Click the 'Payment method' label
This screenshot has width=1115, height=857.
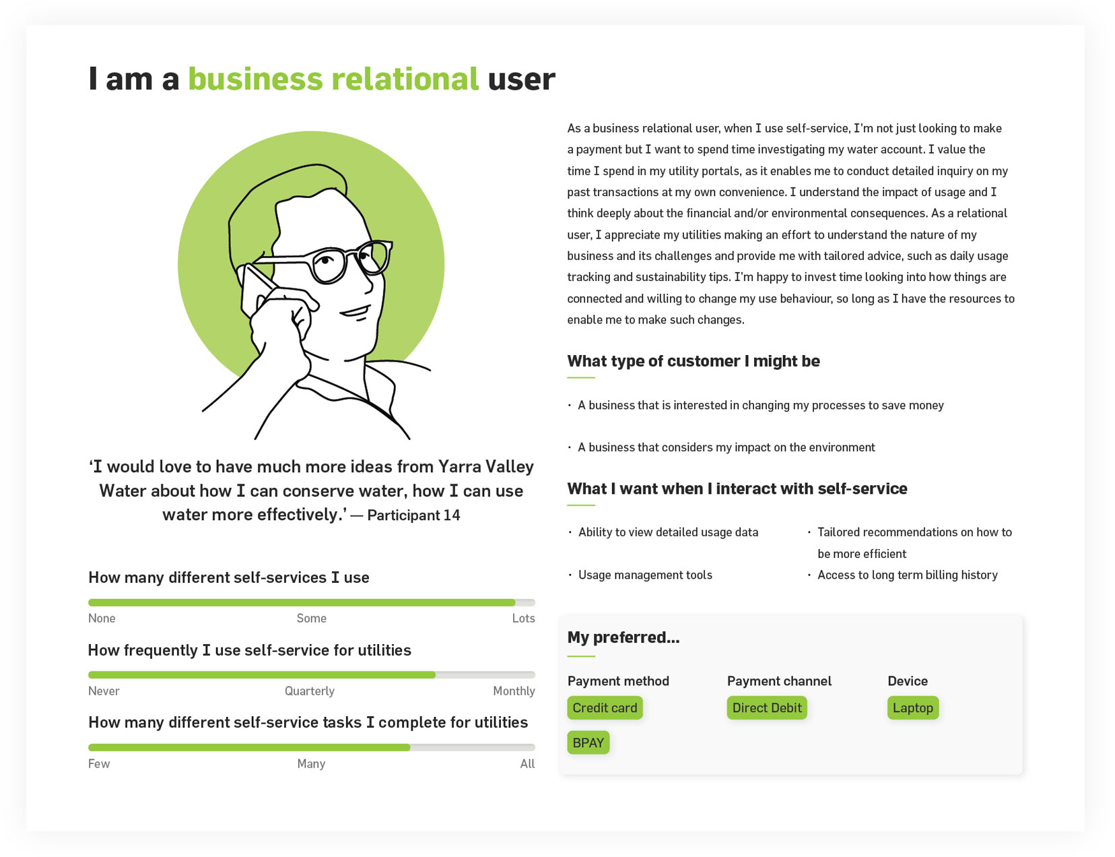pyautogui.click(x=618, y=681)
